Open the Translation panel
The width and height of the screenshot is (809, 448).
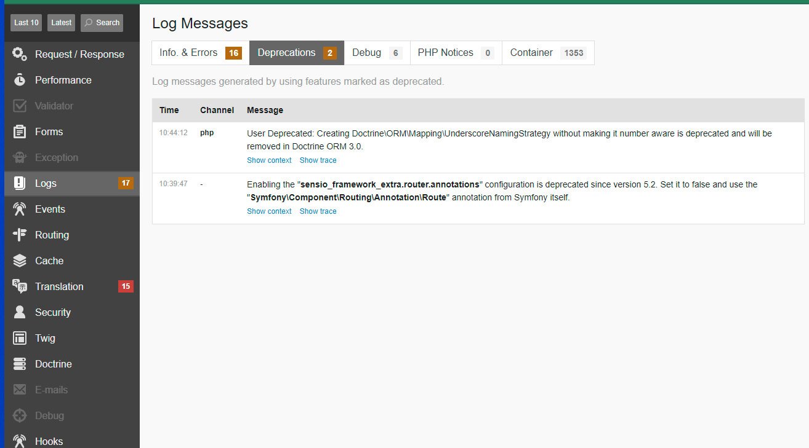coord(72,286)
